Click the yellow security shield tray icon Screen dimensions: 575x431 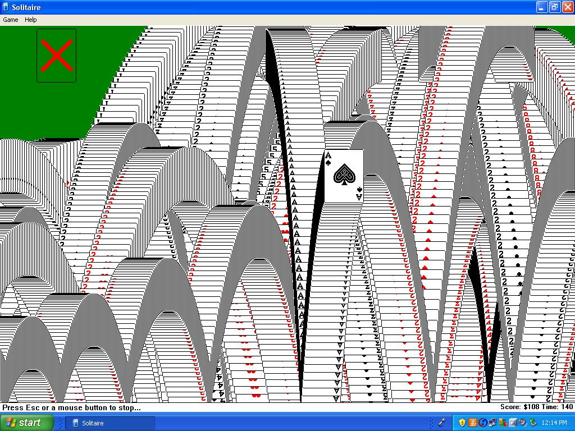pyautogui.click(x=462, y=423)
